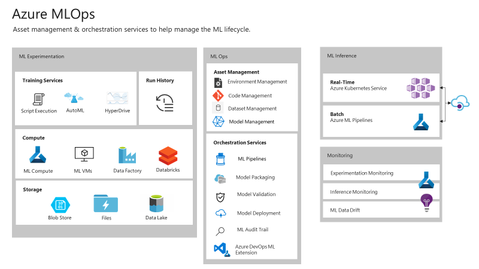The image size is (479, 269).
Task: Select the Inference Monitoring row
Action: click(x=381, y=191)
